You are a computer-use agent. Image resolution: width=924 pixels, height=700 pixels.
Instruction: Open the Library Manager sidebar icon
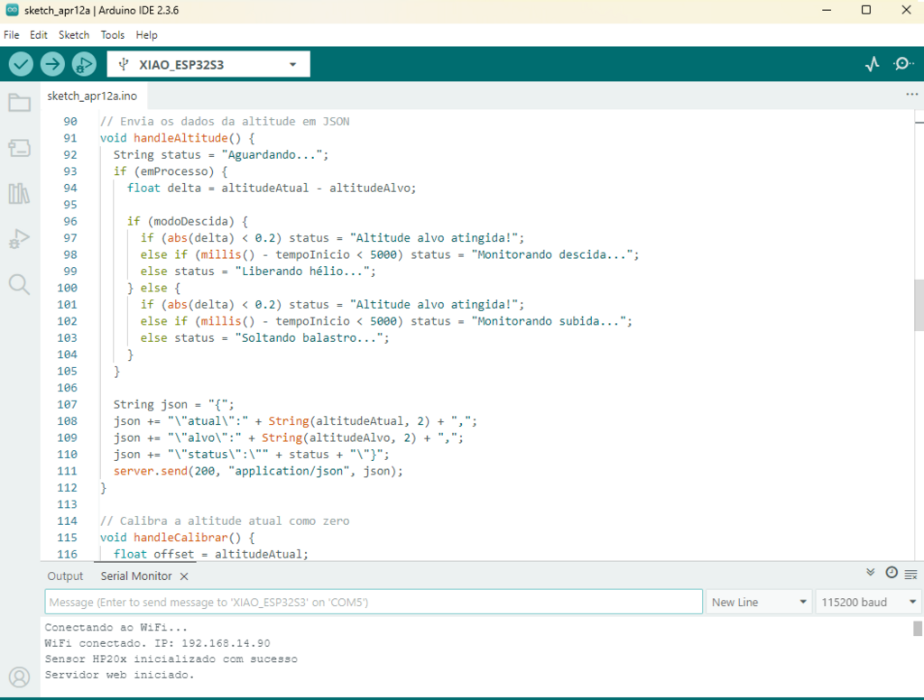(x=19, y=193)
